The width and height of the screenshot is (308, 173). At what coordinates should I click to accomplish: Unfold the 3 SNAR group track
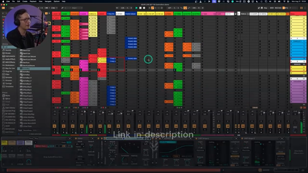click(77, 14)
